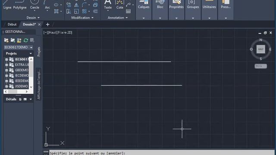Click the HAUT face on ViewCube
Image resolution: width=276 pixels, height=155 pixels.
click(x=260, y=49)
